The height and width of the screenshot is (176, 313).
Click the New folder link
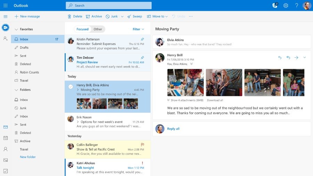[x=28, y=157]
